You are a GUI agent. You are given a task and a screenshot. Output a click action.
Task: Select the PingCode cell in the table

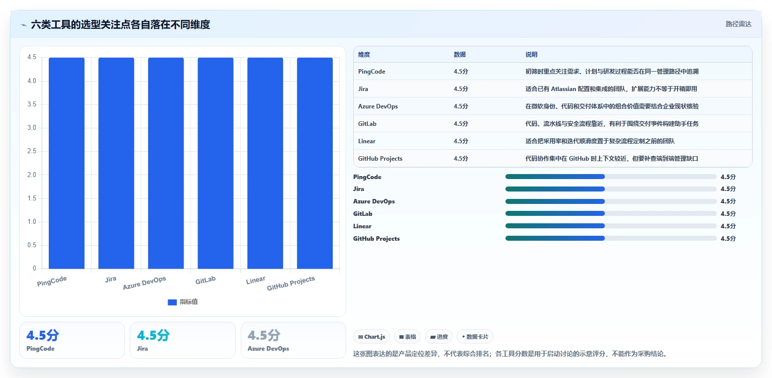point(372,72)
